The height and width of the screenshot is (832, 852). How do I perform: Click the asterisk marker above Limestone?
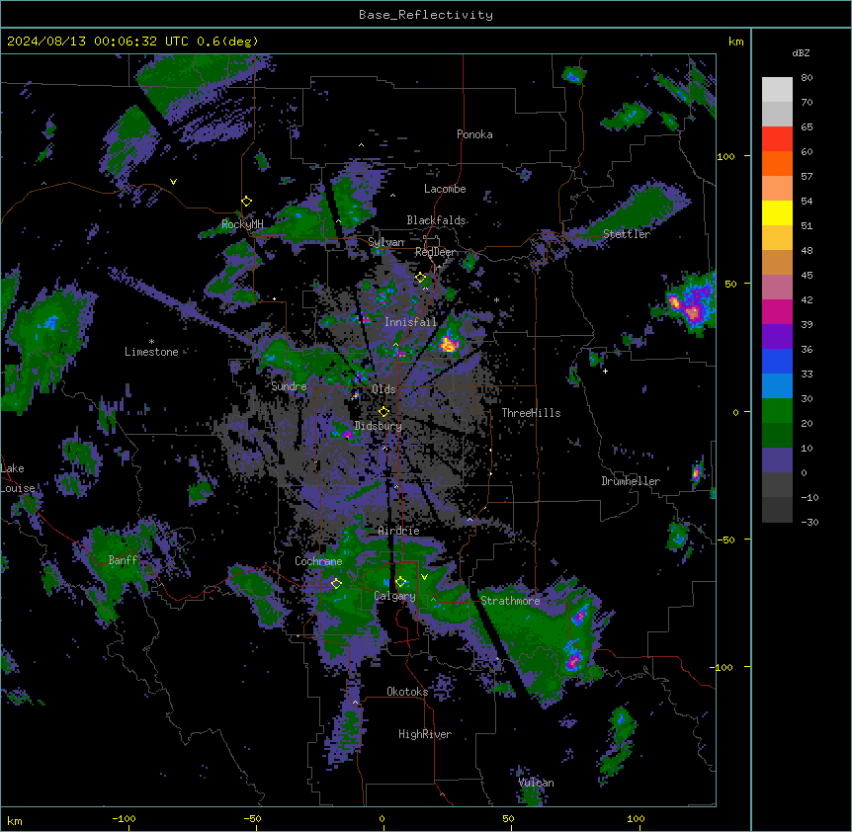(151, 342)
